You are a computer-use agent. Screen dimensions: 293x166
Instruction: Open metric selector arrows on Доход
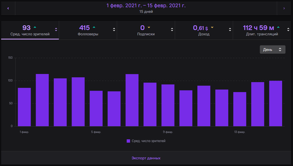click(230, 29)
